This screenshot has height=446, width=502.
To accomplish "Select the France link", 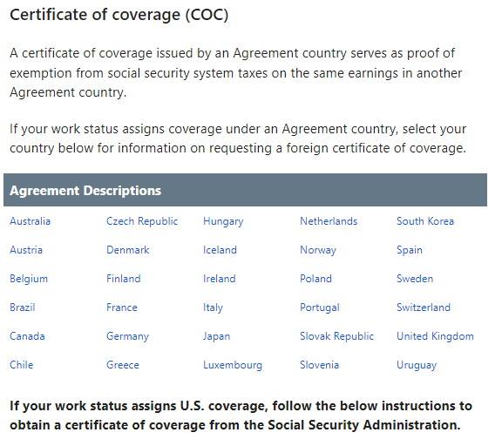I will [122, 307].
